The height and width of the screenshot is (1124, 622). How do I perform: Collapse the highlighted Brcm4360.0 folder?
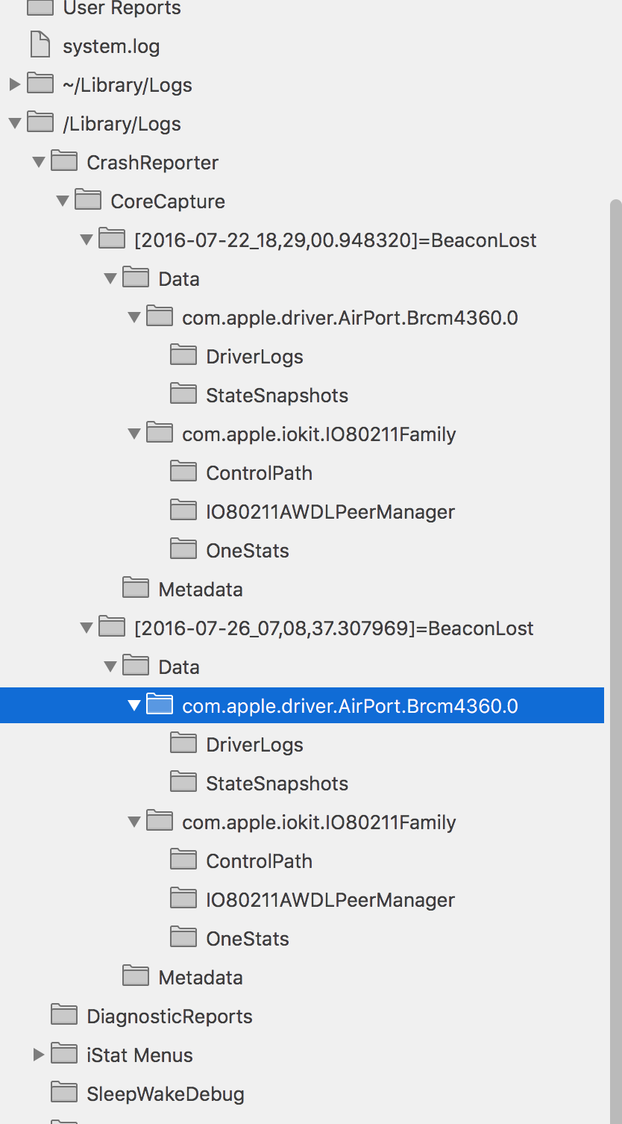click(x=134, y=706)
